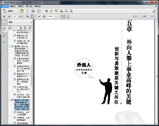Open the 编辑 menu

point(13,6)
